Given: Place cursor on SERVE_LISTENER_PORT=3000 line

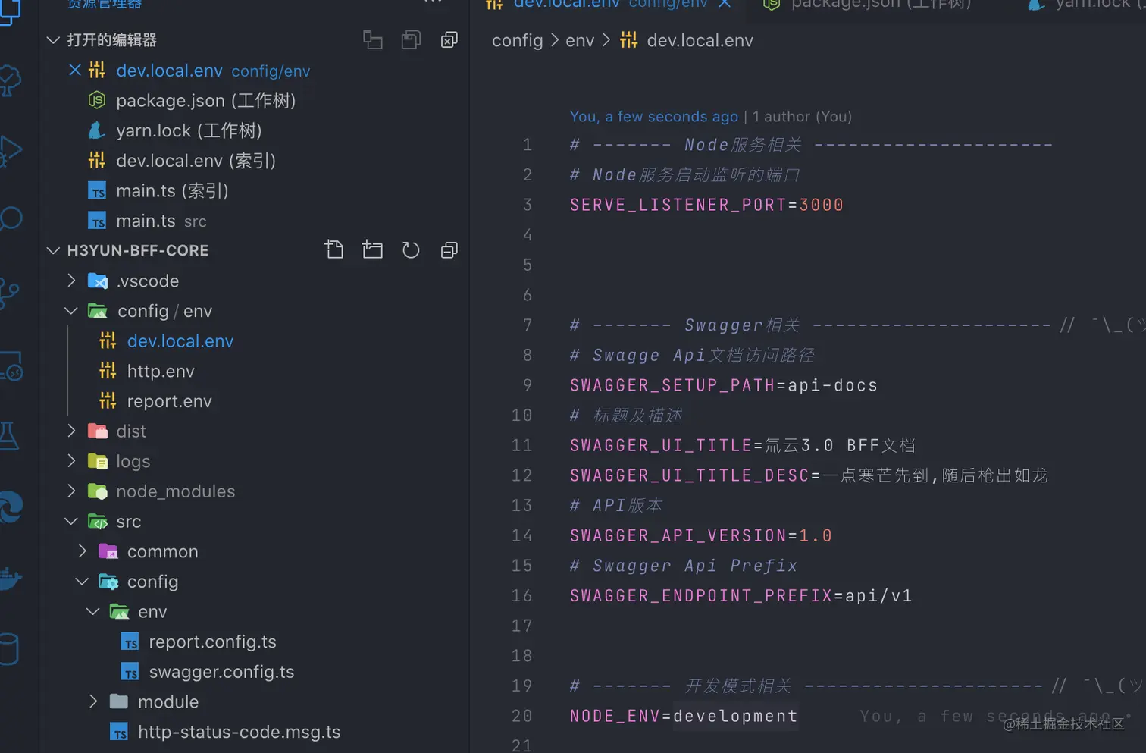Looking at the screenshot, I should coord(706,205).
